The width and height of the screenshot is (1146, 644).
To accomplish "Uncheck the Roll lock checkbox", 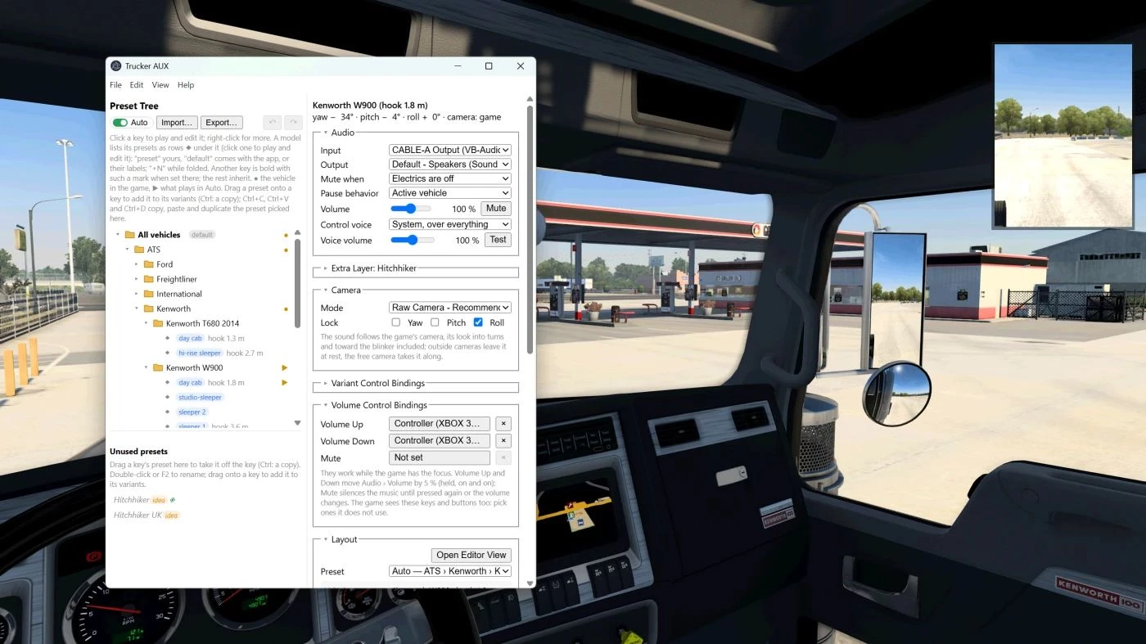I will click(x=478, y=322).
